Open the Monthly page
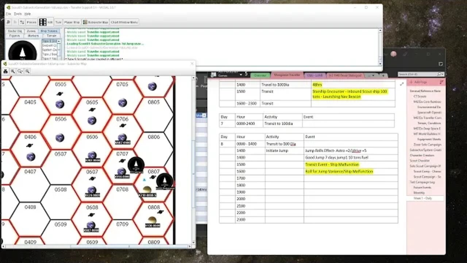467x263 pixels. [x=419, y=193]
